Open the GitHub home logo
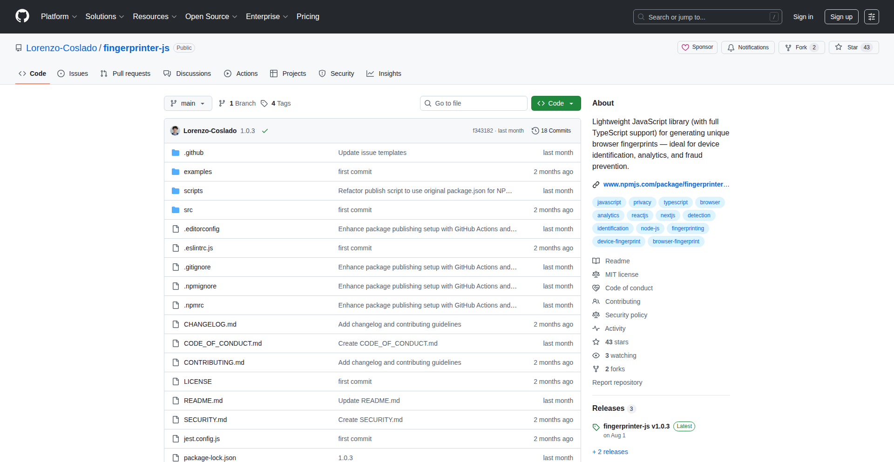Viewport: 894px width, 462px height. tap(22, 16)
